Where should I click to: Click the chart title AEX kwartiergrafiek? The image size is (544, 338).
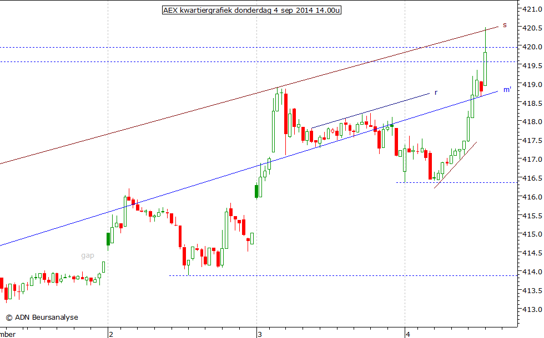(251, 11)
